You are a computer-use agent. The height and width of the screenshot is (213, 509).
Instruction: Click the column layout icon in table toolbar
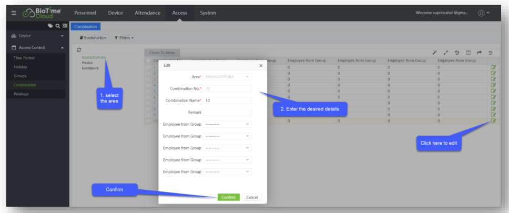click(467, 53)
